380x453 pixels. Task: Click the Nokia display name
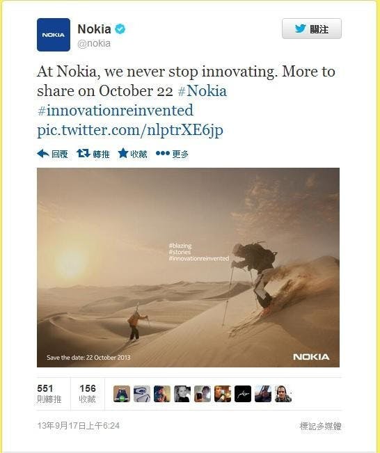coord(94,29)
